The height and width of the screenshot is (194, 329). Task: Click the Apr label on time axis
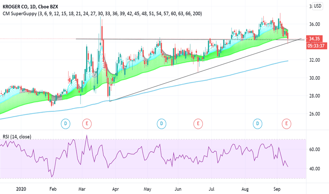[115, 189]
